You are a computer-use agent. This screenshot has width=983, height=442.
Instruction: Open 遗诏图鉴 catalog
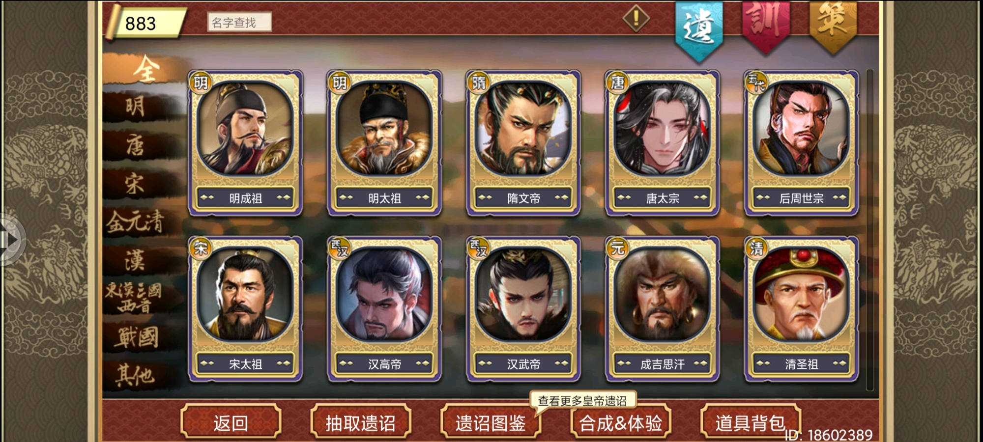coord(491,422)
